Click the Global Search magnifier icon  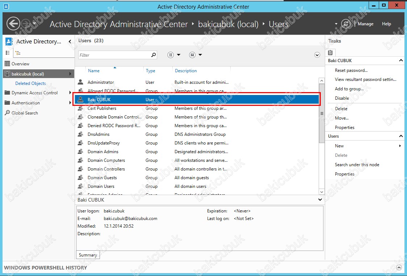coord(7,113)
